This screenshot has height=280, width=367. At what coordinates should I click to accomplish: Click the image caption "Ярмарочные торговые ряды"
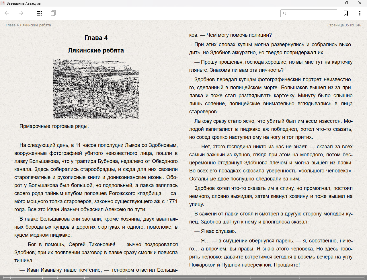tap(54, 126)
